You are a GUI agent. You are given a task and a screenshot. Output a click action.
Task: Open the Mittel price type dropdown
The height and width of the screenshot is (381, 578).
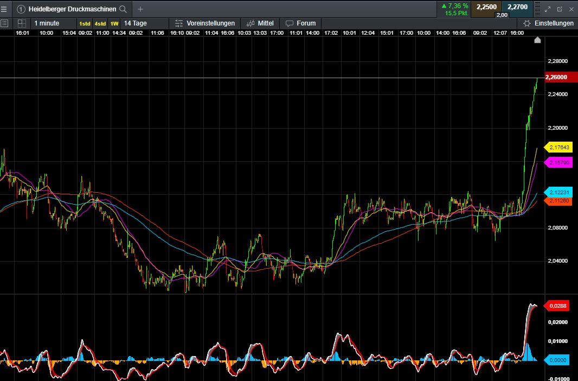[x=260, y=23]
